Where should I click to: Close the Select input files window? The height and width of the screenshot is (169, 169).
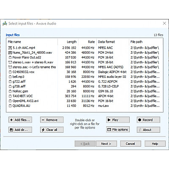[x=164, y=23]
